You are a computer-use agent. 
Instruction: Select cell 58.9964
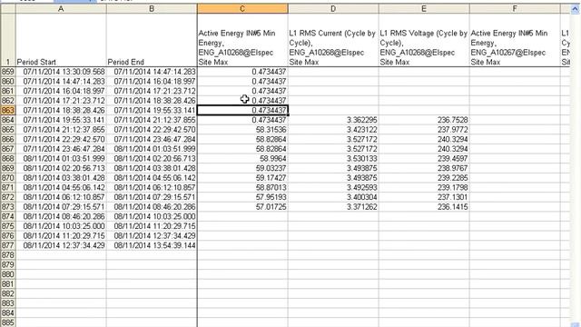click(x=242, y=158)
